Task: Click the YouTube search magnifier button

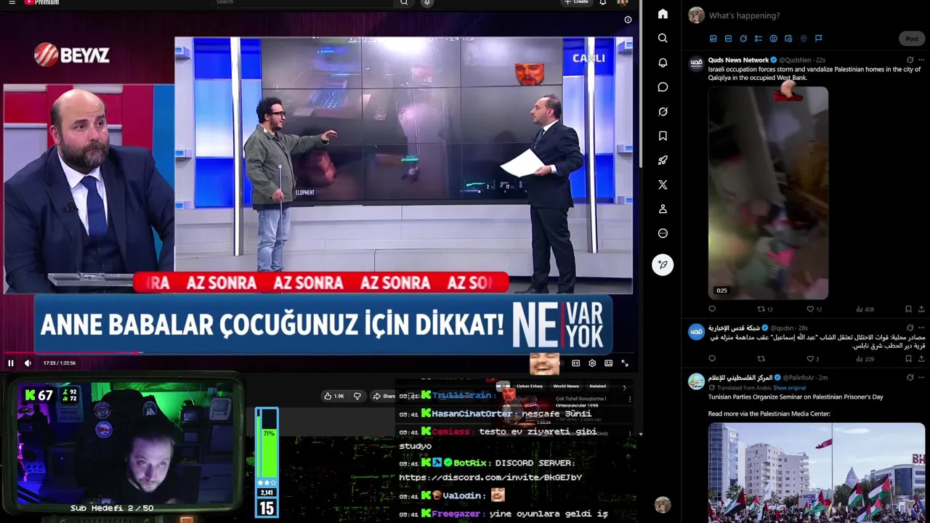Action: point(404,2)
